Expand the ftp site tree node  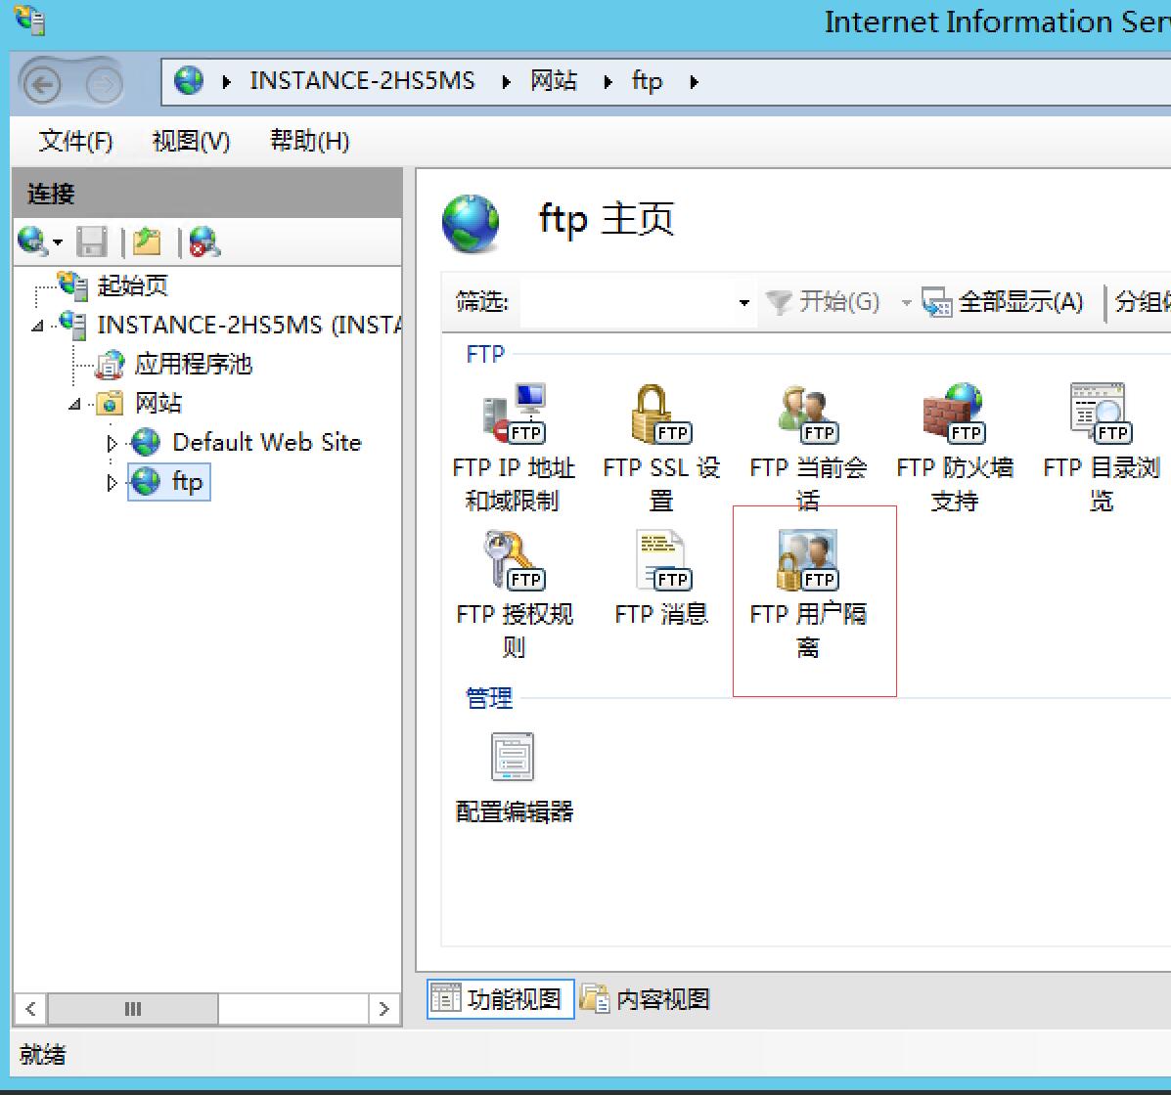tap(113, 483)
